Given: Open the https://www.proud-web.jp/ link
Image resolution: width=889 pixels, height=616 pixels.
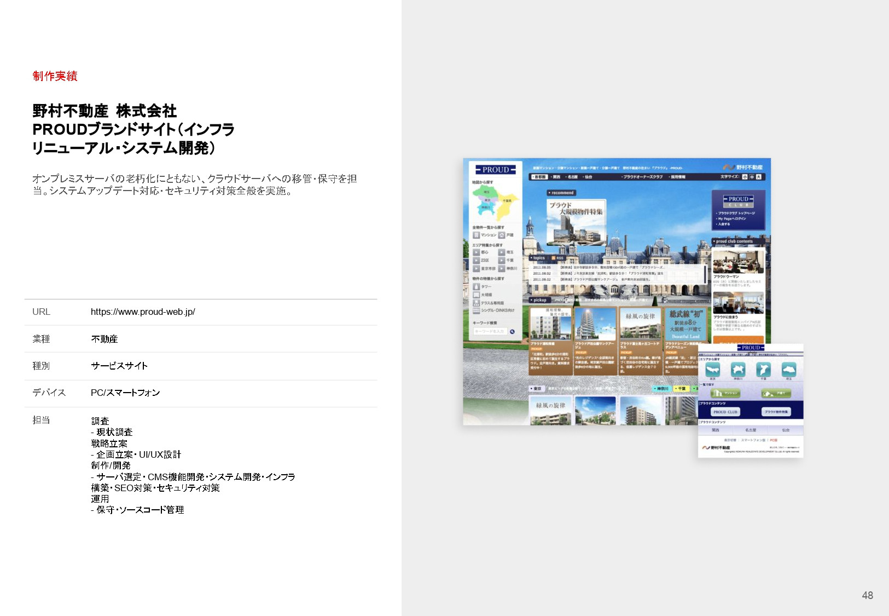Looking at the screenshot, I should click(143, 312).
